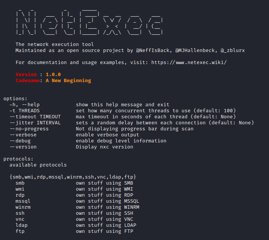The image size is (269, 240).
Task: Click the winrm protocol entry
Action: (x=23, y=207)
